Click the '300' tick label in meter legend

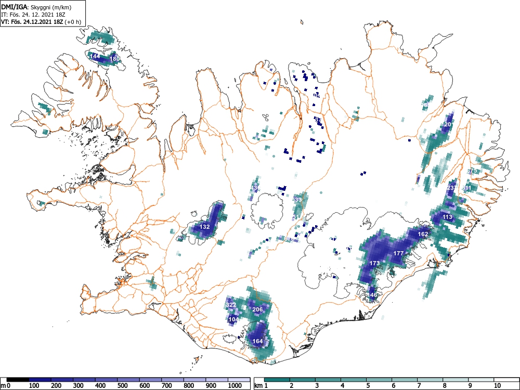79,386
